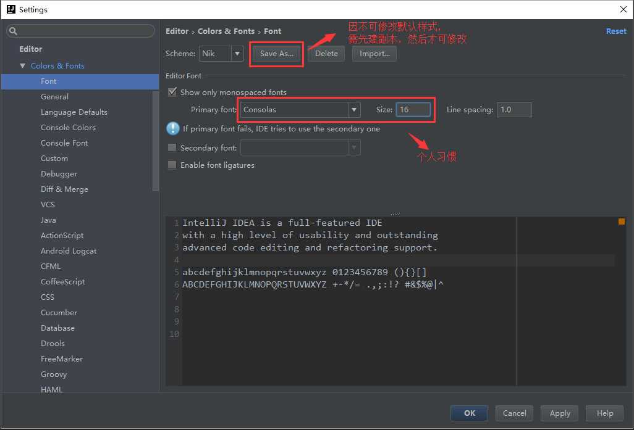The width and height of the screenshot is (634, 430).
Task: Click the Delete scheme button
Action: click(326, 53)
